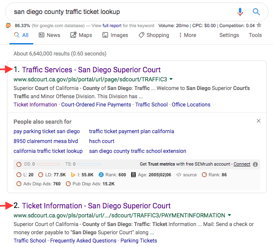The image size is (273, 247).
Task: Open dropdown arrow after TRAFFIC3 URL
Action: click(171, 79)
